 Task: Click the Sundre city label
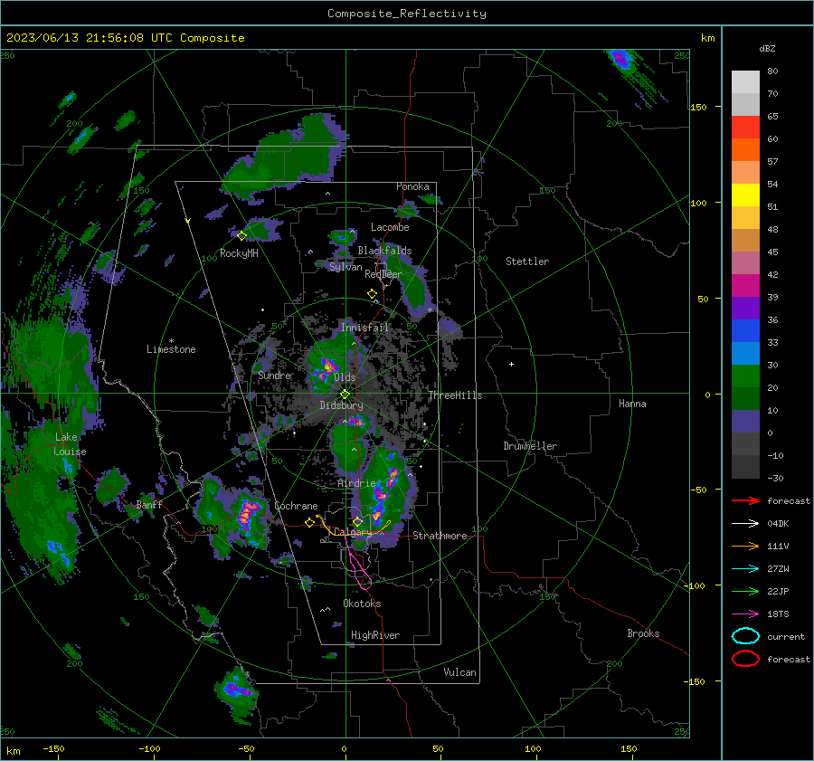[x=274, y=375]
